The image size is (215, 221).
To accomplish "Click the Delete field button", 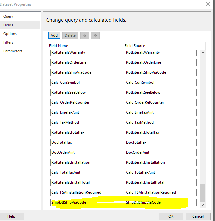I will tap(70, 35).
